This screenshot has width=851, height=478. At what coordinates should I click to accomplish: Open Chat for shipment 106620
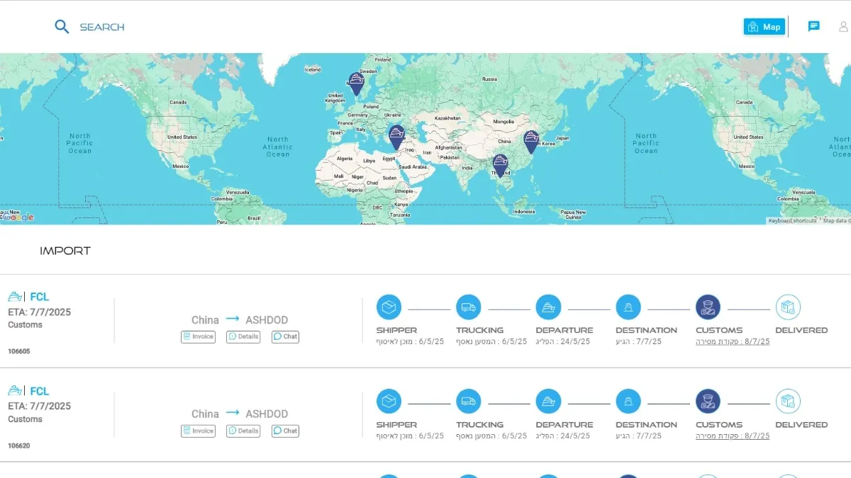coord(285,431)
